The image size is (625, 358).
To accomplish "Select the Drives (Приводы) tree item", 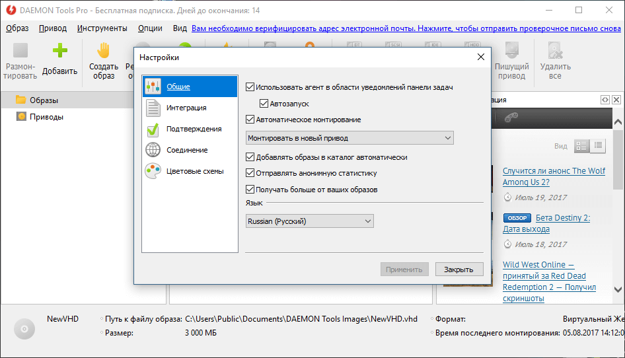I will pos(40,117).
